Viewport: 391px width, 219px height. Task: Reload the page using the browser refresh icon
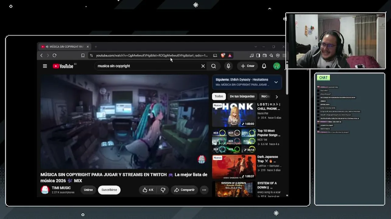[55, 55]
